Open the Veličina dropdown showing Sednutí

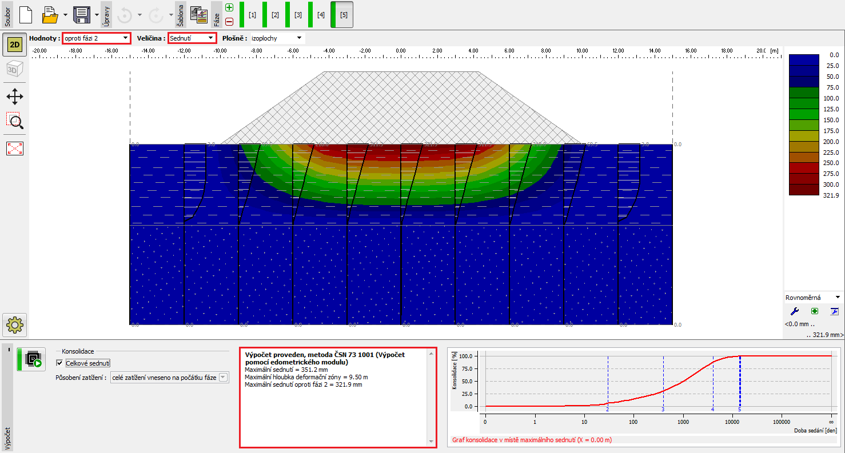point(192,38)
